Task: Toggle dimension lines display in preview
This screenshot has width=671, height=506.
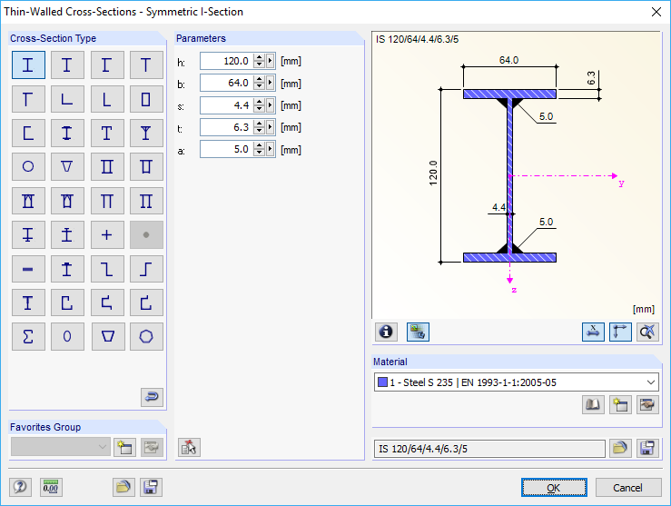Action: 593,332
